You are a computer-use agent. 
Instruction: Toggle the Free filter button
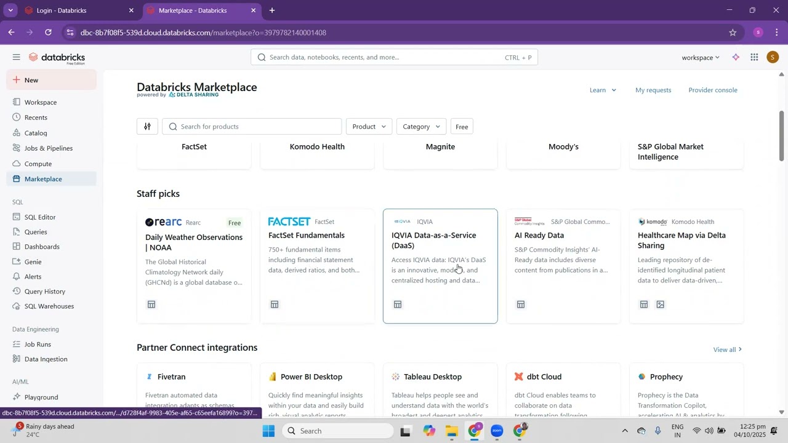point(462,126)
